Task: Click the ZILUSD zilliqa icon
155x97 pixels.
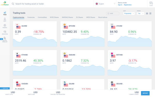Action: coord(65,82)
